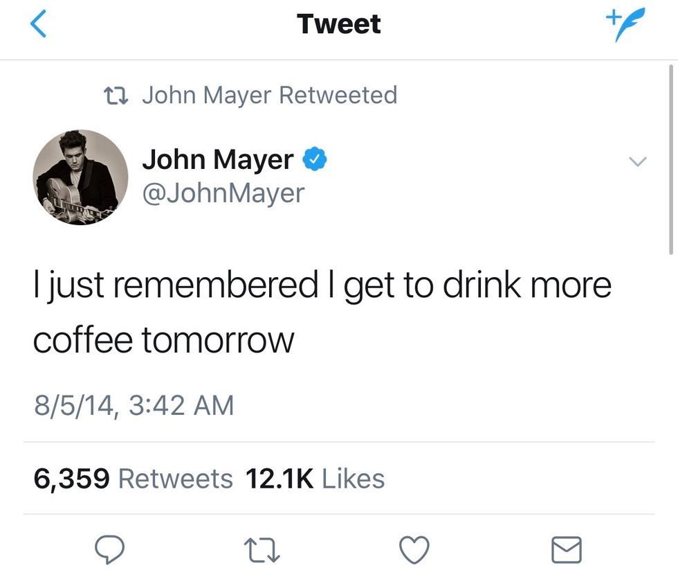Select the bold 'John Mayer' display name
678x586 pixels.
tap(217, 160)
